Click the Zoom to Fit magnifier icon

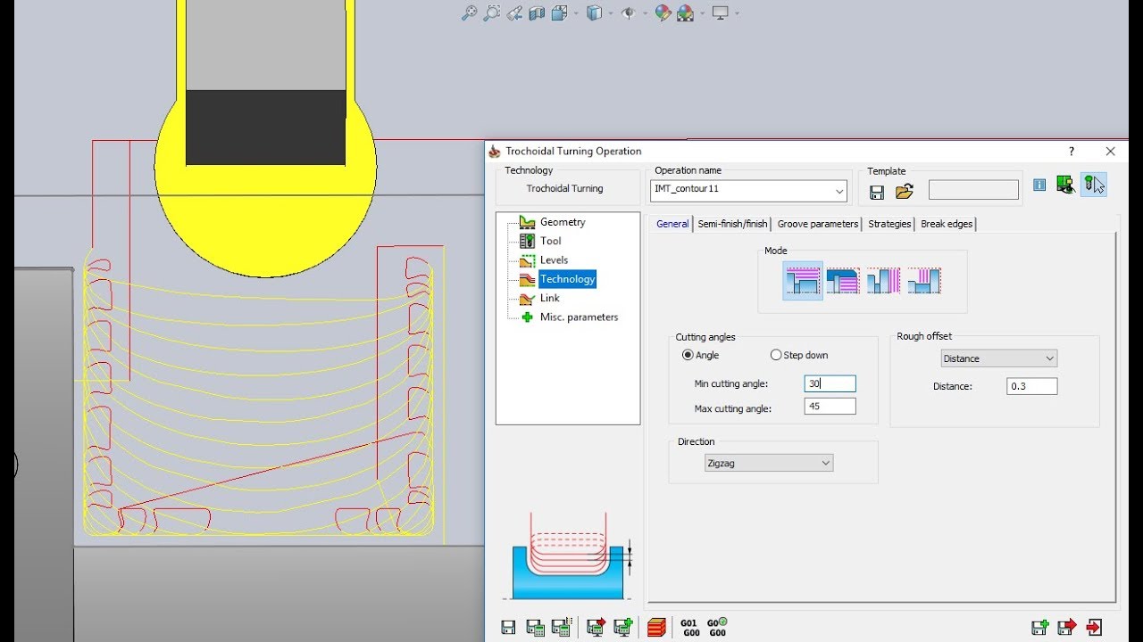pos(469,12)
